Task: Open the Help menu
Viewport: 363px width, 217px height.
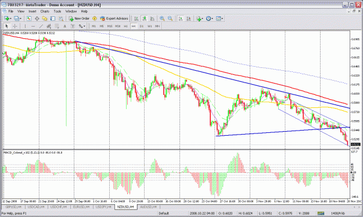Action: 84,11
